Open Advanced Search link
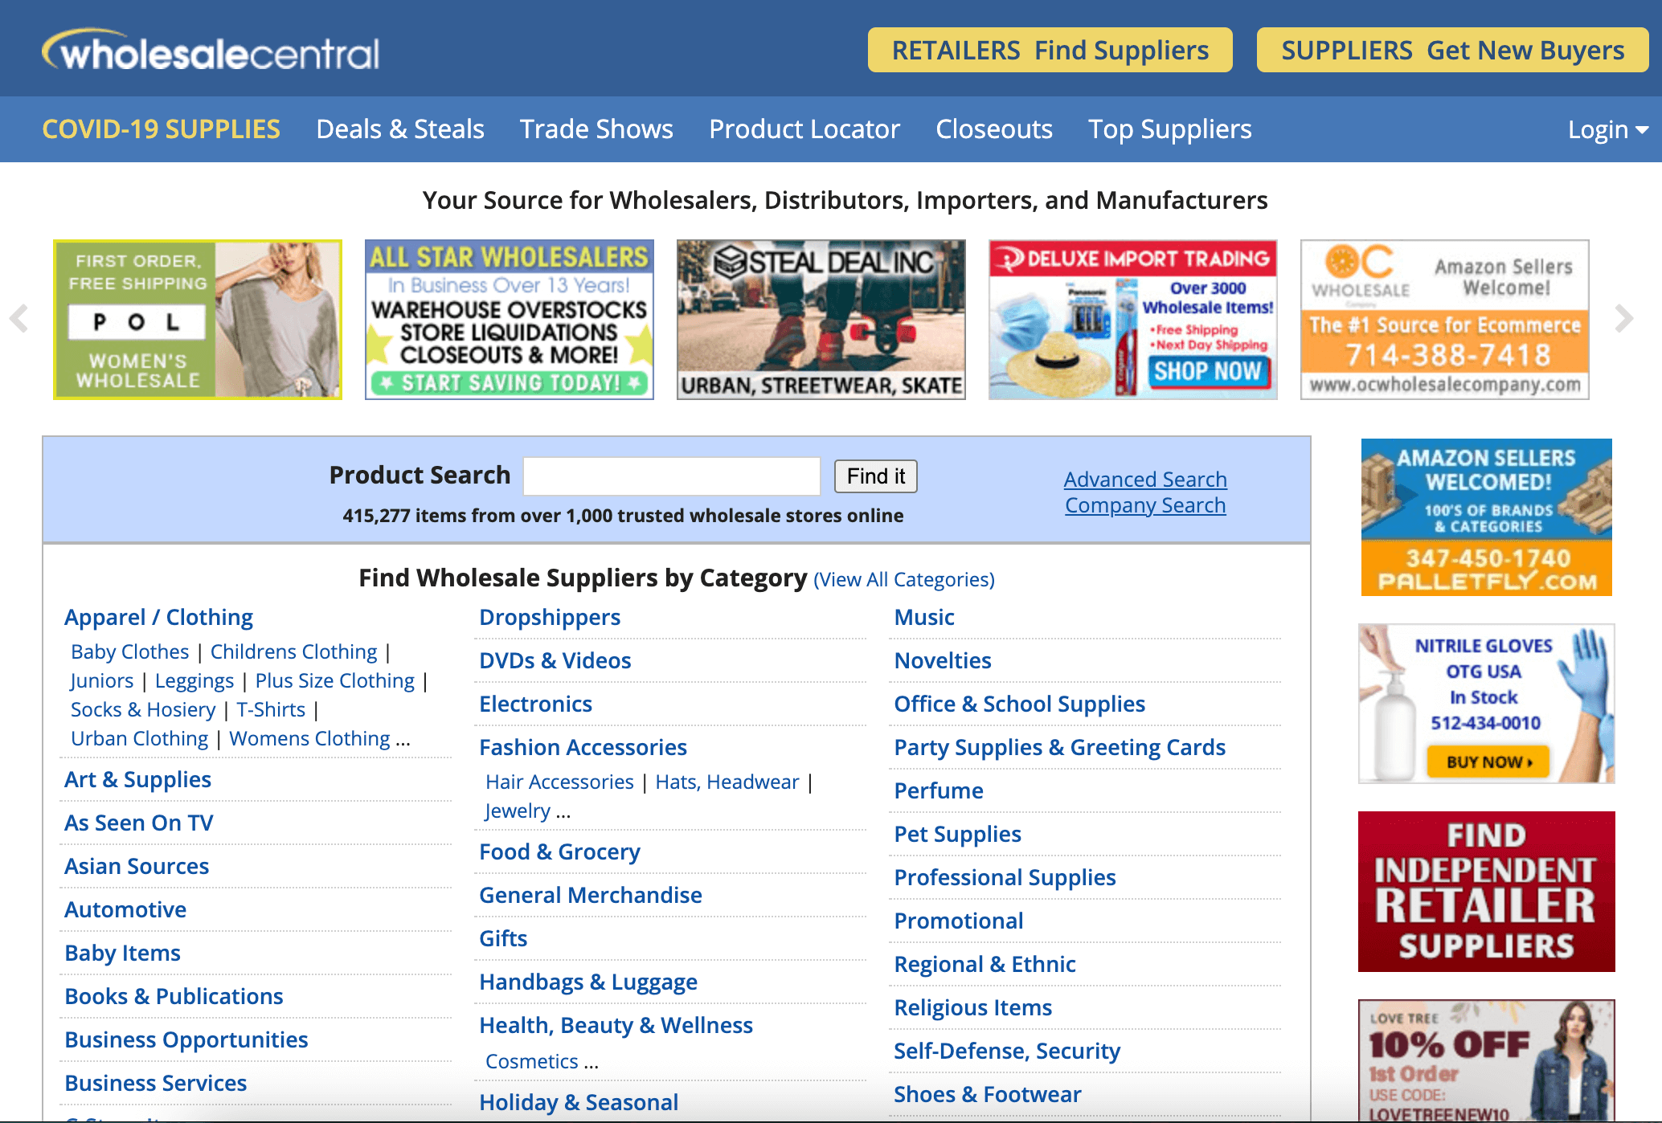The width and height of the screenshot is (1662, 1123). tap(1145, 480)
